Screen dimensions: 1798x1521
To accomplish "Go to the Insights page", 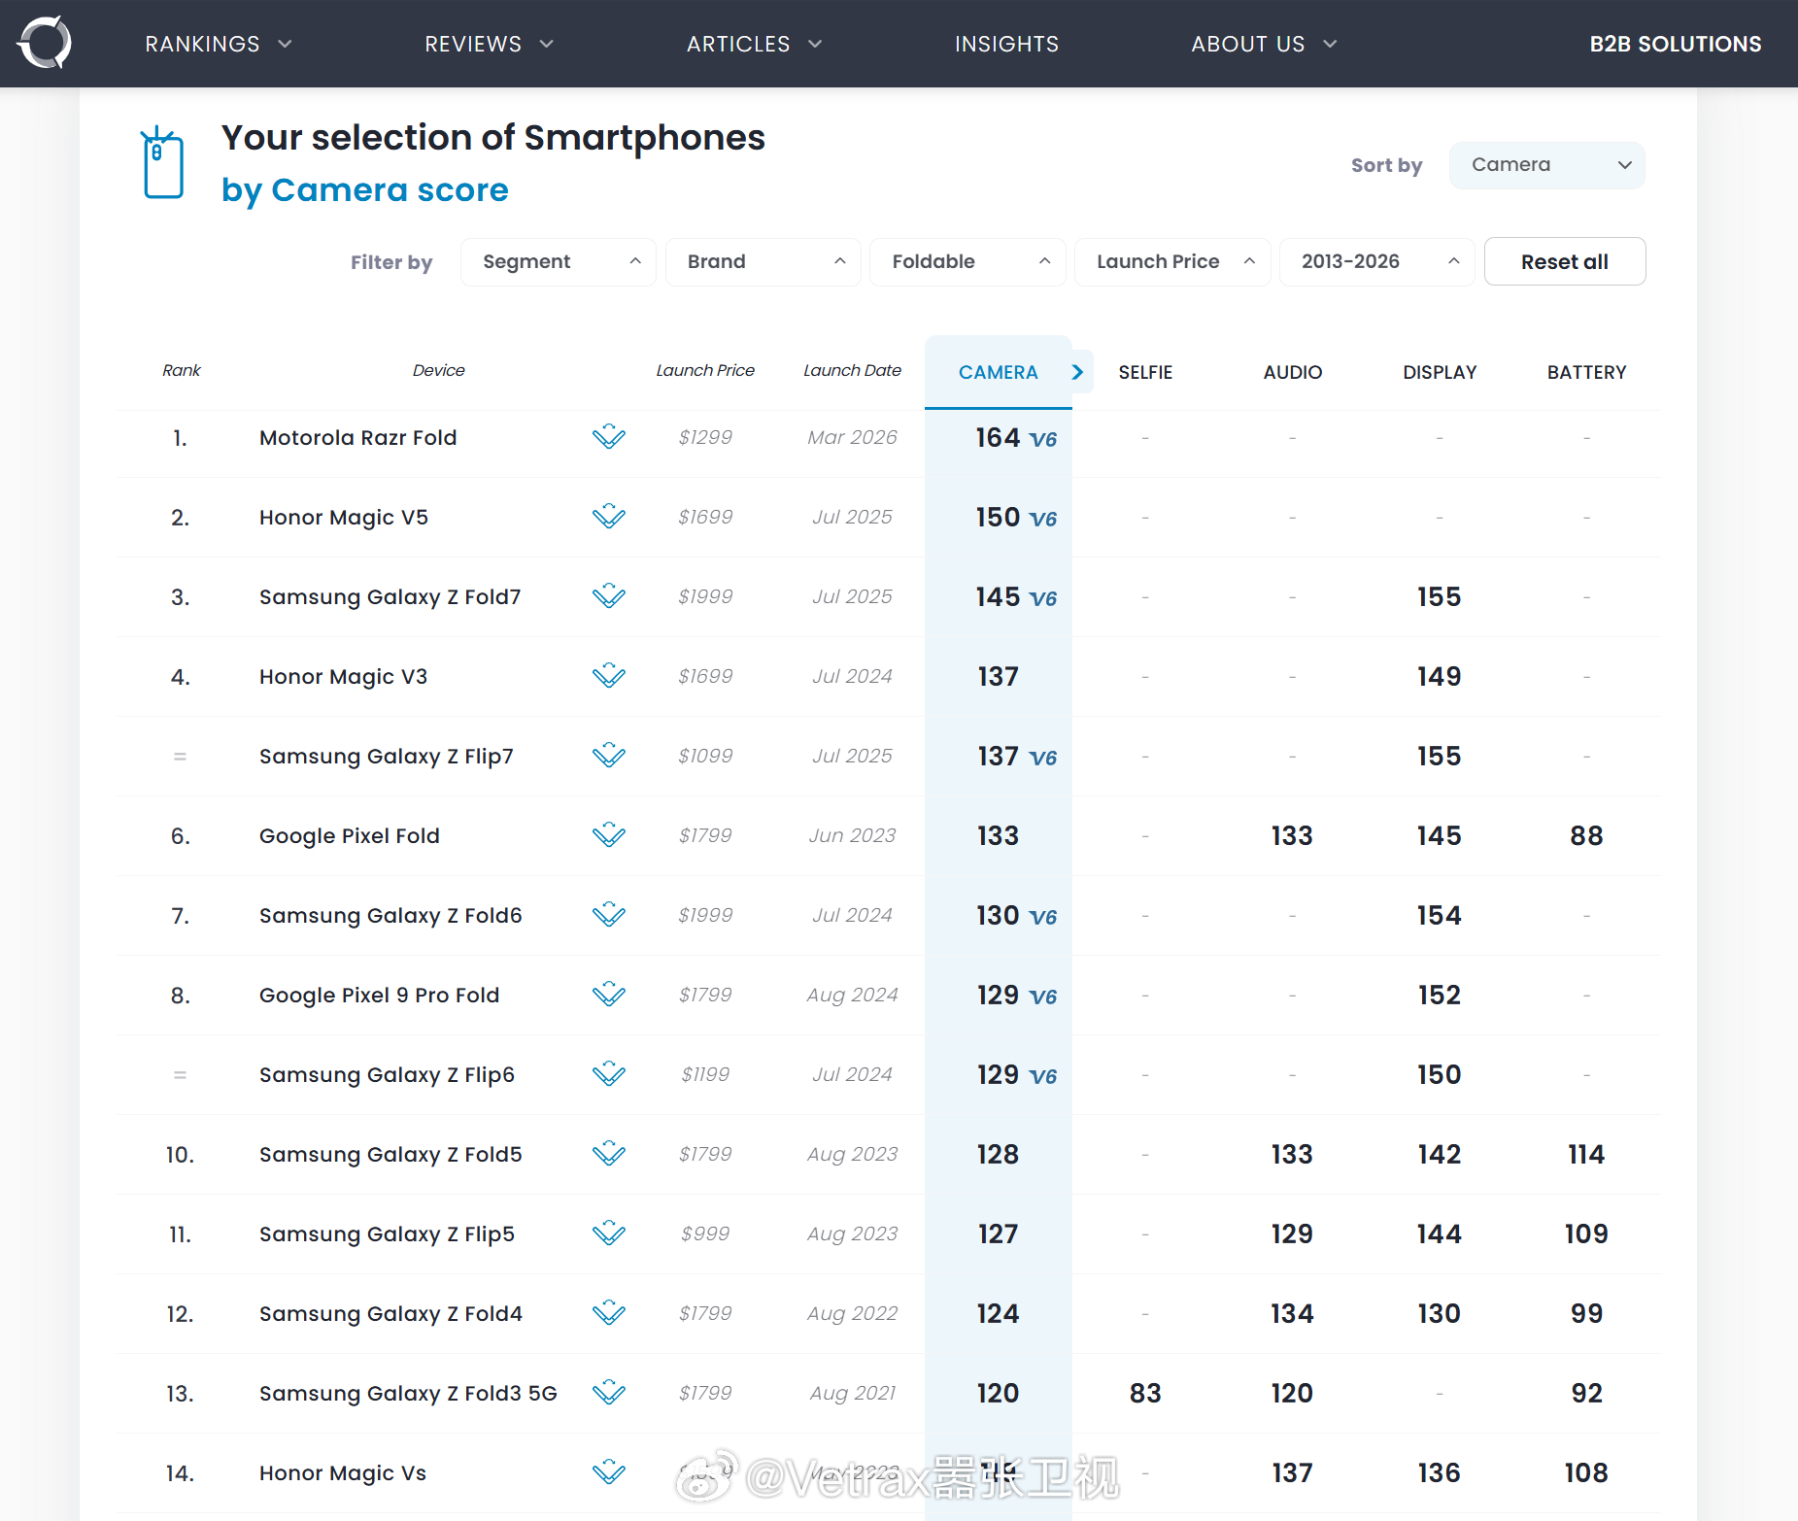I will tap(1006, 44).
